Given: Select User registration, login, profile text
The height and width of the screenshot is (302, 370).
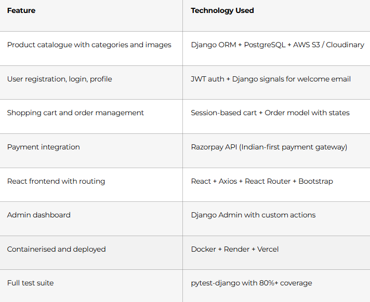Looking at the screenshot, I should 59,79.
